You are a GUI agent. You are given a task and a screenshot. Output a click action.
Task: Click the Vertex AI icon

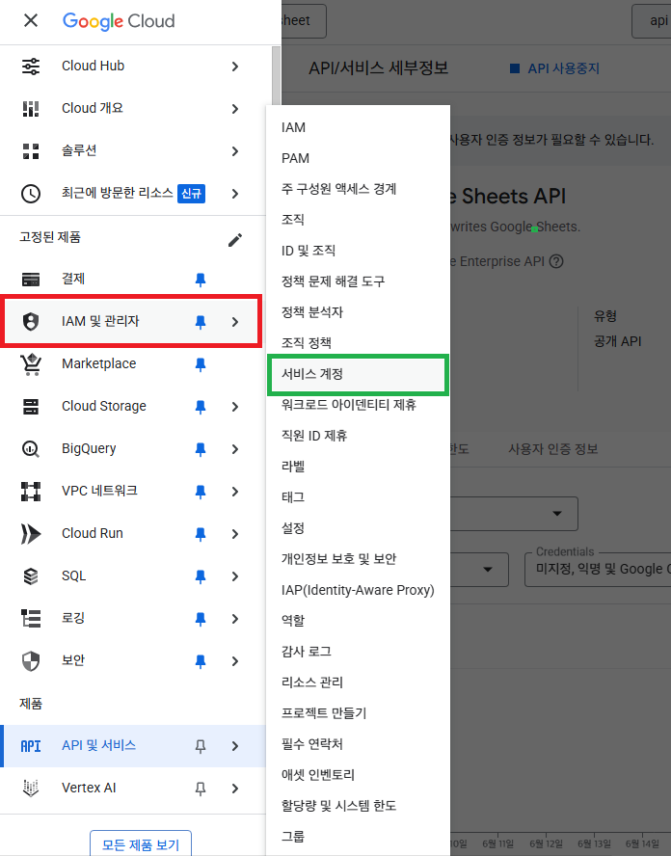(x=31, y=789)
